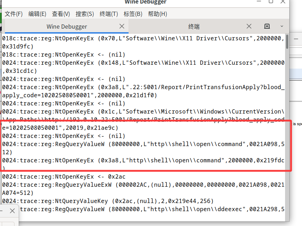Switch to the Wine Debugger tab
The width and height of the screenshot is (302, 226).
coord(67,27)
